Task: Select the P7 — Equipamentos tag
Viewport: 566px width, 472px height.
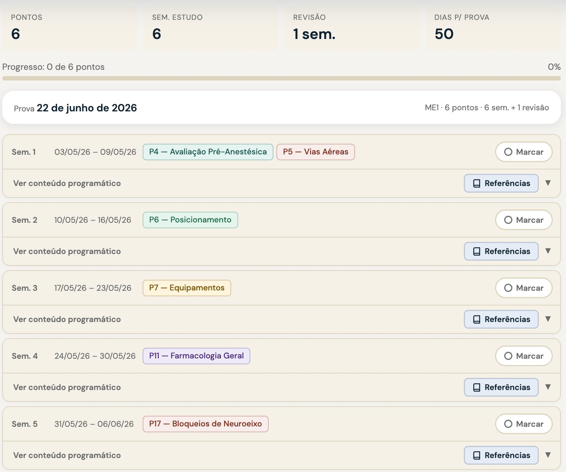Action: tap(187, 288)
